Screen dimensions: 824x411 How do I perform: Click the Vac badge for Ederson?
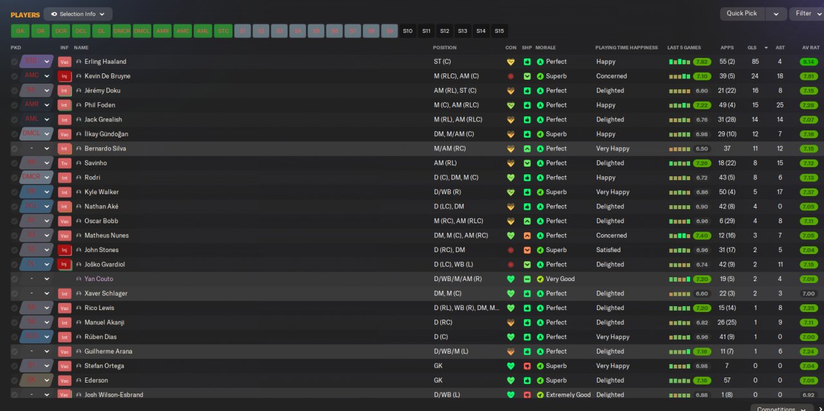pos(64,380)
